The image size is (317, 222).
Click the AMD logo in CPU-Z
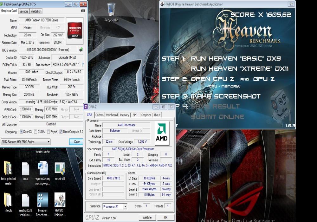(x=162, y=133)
